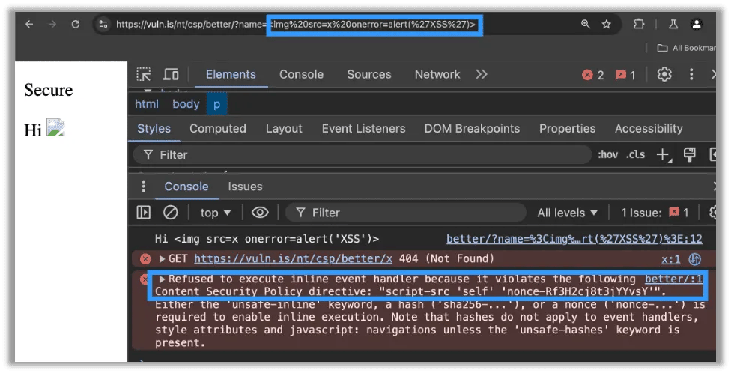Open the All levels dropdown
The height and width of the screenshot is (373, 731).
[x=568, y=213]
